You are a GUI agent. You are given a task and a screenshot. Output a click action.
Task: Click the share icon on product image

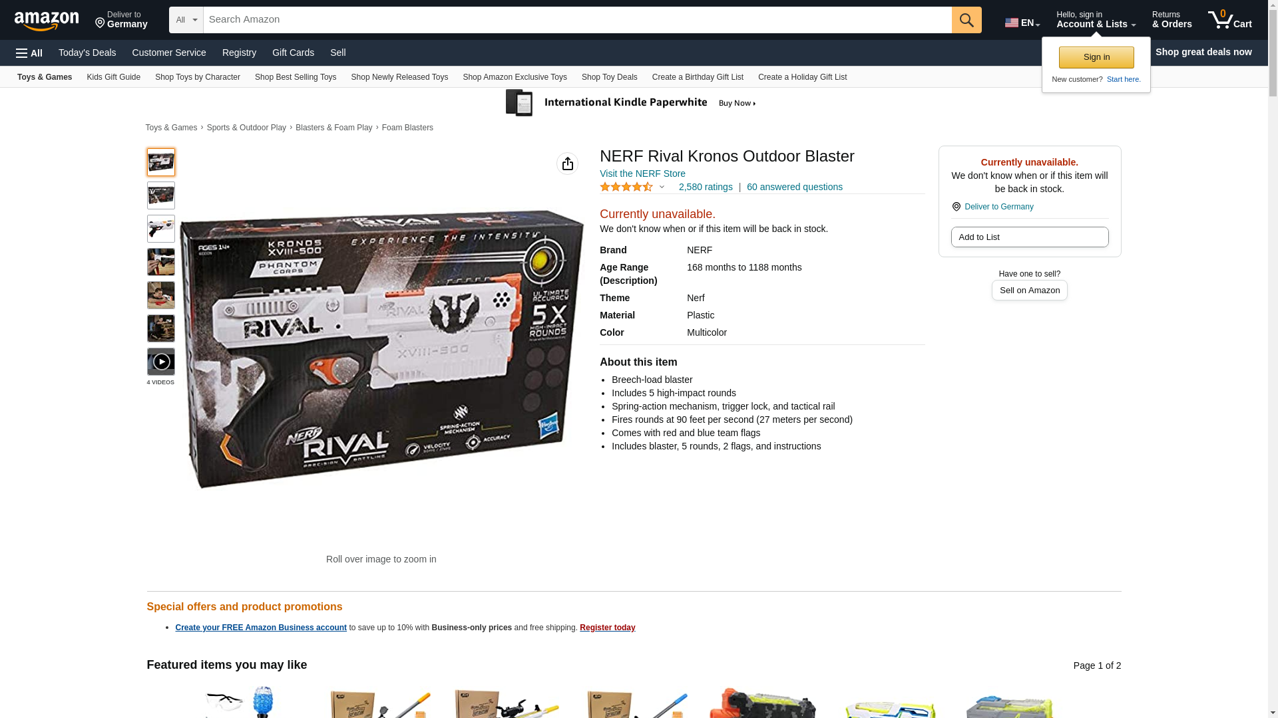[x=567, y=164]
